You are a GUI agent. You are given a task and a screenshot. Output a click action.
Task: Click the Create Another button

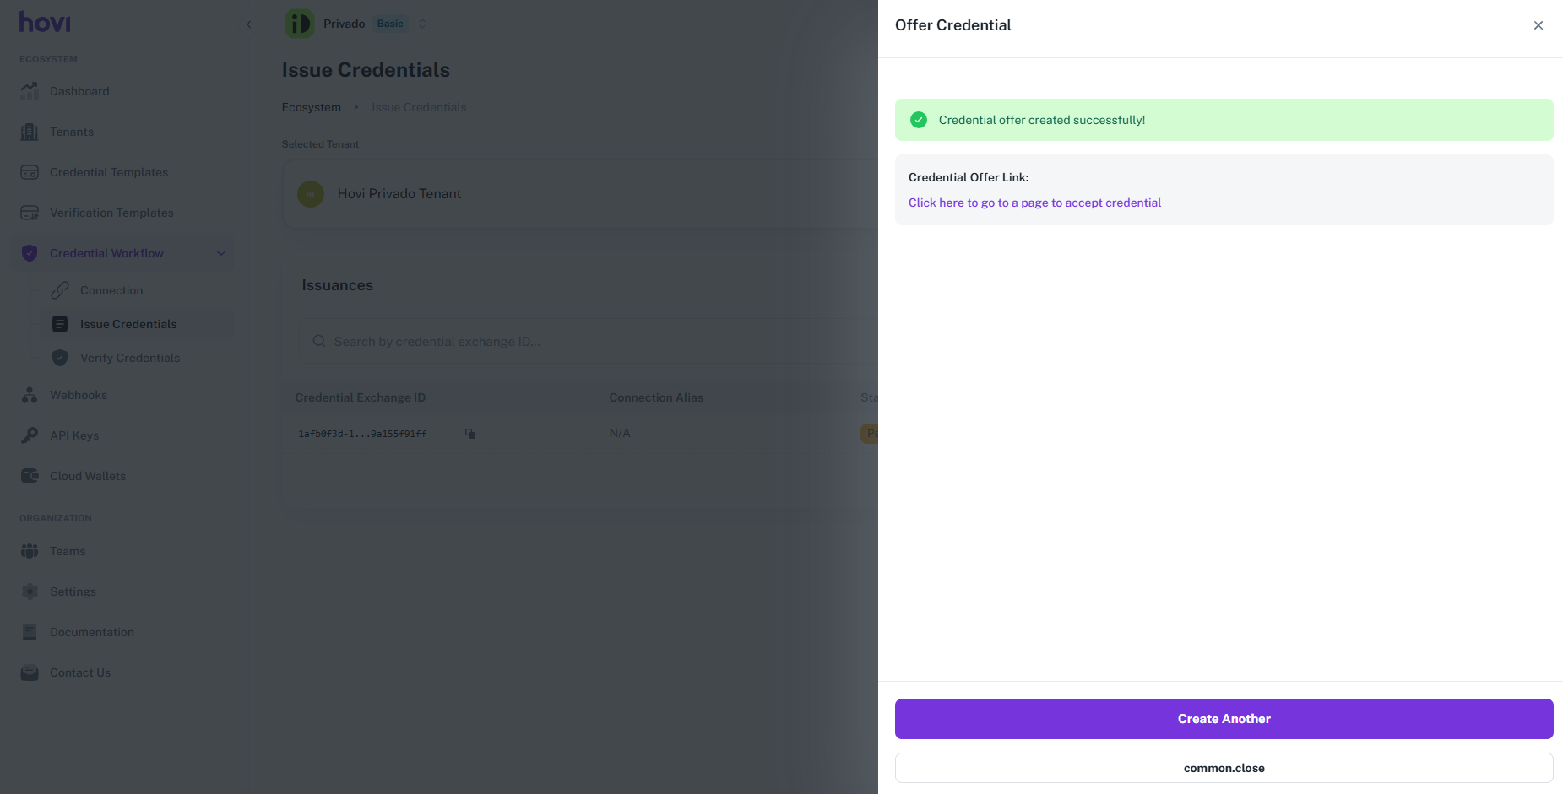click(1224, 719)
